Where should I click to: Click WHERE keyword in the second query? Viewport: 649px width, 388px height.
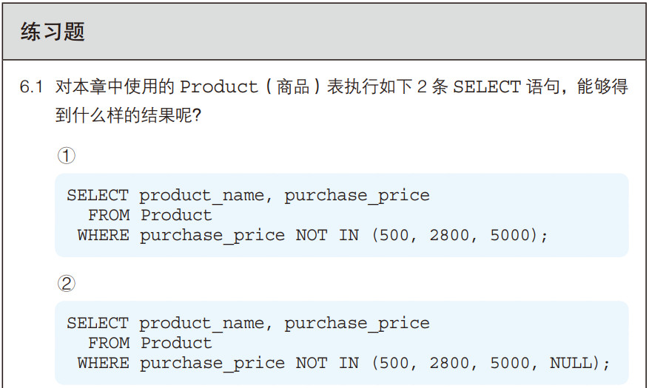click(x=103, y=363)
